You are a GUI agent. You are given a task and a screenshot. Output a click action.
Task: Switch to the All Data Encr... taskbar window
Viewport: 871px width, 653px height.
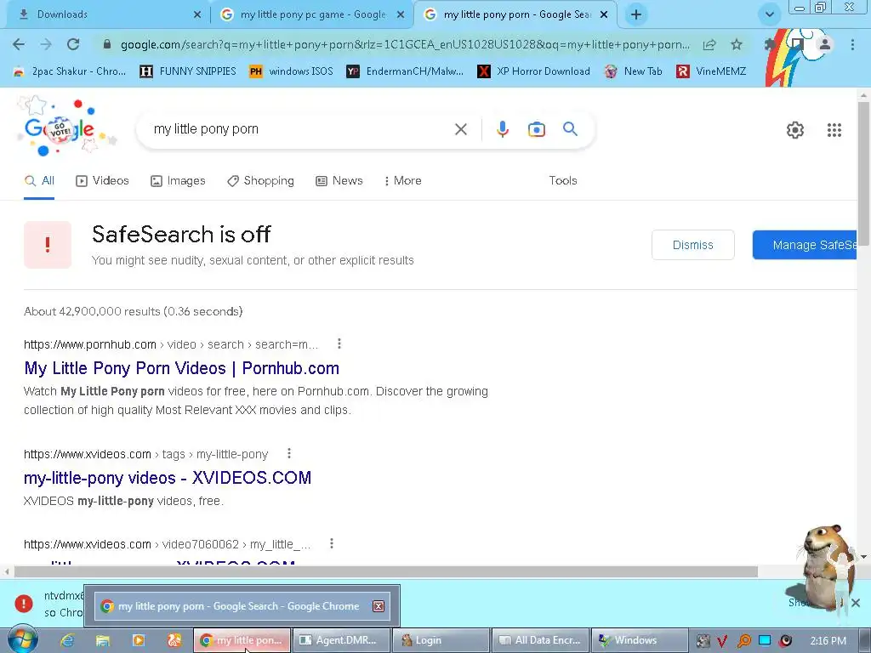(540, 640)
